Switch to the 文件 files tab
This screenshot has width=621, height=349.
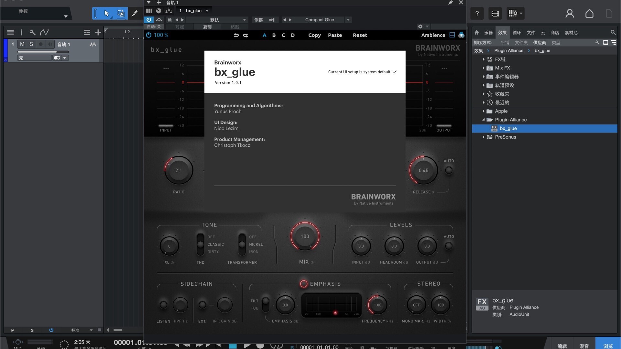point(531,32)
